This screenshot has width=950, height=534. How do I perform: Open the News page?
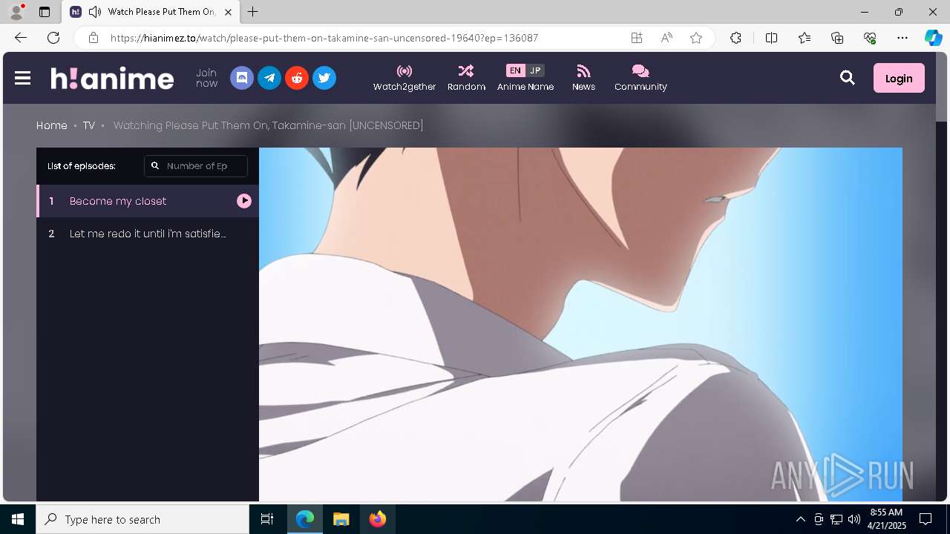click(x=583, y=78)
